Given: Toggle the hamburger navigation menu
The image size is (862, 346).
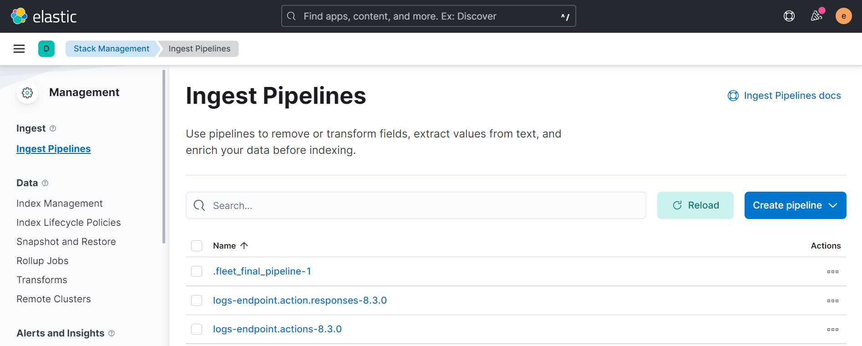Looking at the screenshot, I should click(x=19, y=49).
